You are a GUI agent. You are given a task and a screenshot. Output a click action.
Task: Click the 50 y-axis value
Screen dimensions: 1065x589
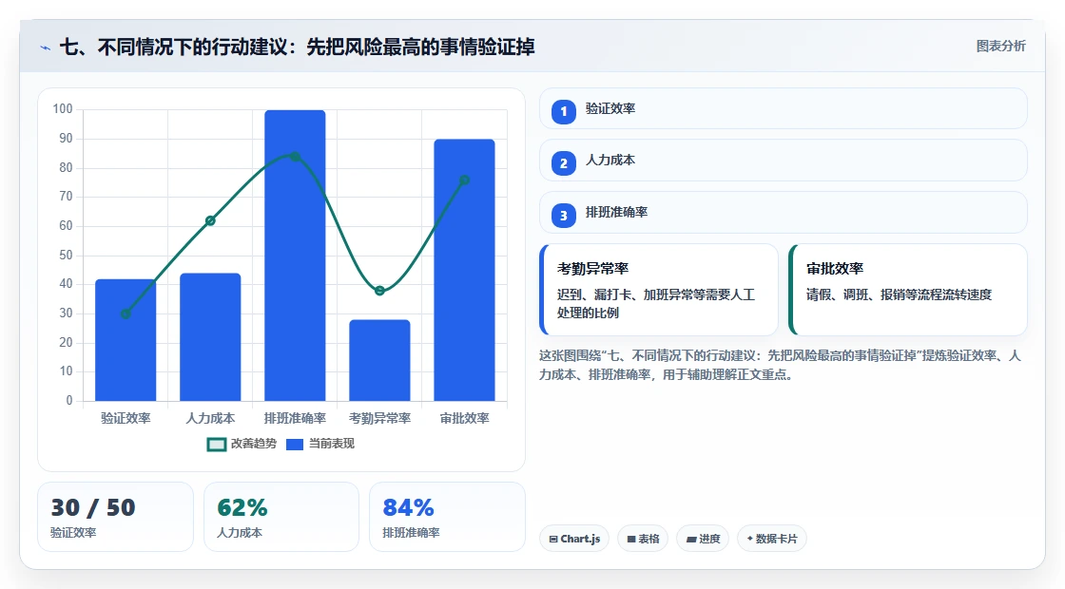click(66, 256)
